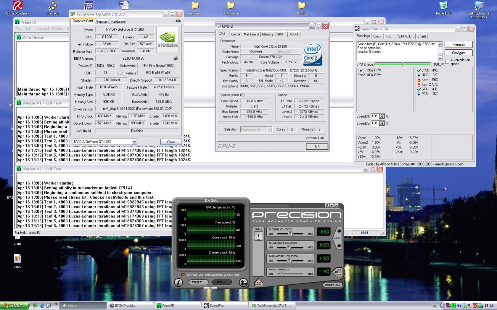Screen dimensions: 497x310
Task: Click the BIOS save chip icon in GPU-Z
Action: (x=176, y=58)
